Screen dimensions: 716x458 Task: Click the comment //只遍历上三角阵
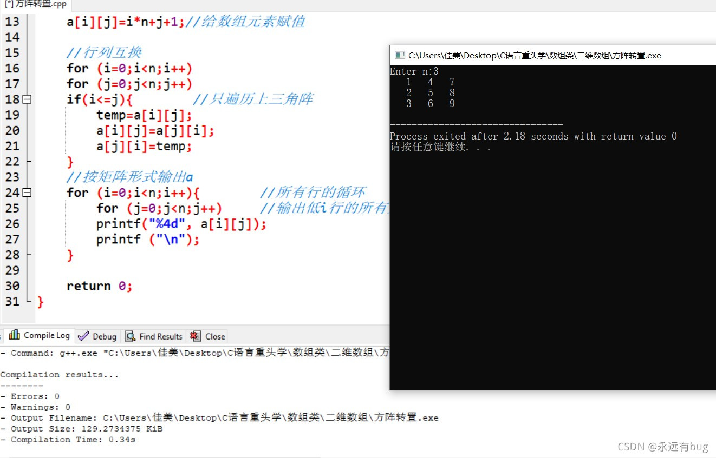252,99
